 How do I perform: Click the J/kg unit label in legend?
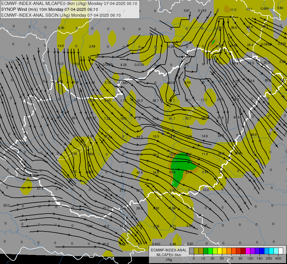click(169, 260)
